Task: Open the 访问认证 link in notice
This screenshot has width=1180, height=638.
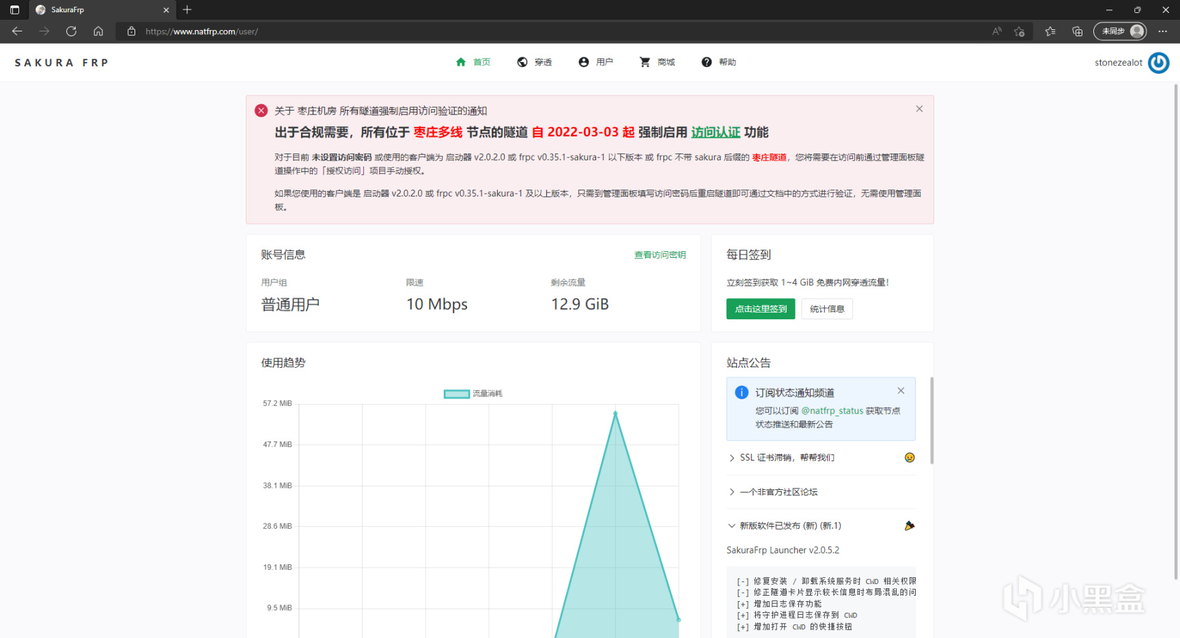Action: pos(716,132)
